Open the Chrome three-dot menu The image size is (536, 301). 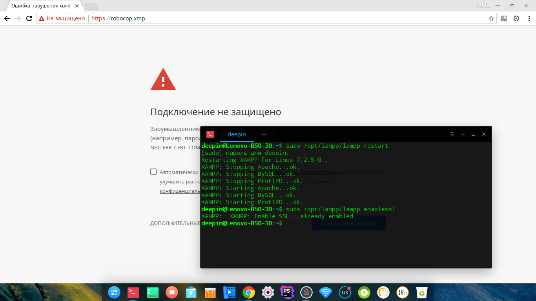coord(529,18)
